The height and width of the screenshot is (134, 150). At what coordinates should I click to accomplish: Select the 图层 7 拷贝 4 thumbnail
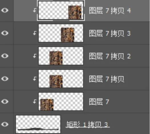coord(61,10)
